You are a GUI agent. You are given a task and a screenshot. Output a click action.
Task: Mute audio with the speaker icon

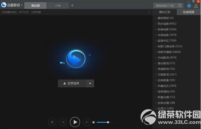(94, 122)
